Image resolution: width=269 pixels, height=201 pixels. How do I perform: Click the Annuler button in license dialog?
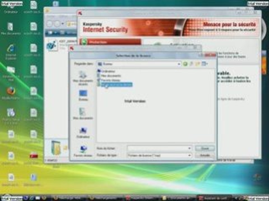pos(205,155)
